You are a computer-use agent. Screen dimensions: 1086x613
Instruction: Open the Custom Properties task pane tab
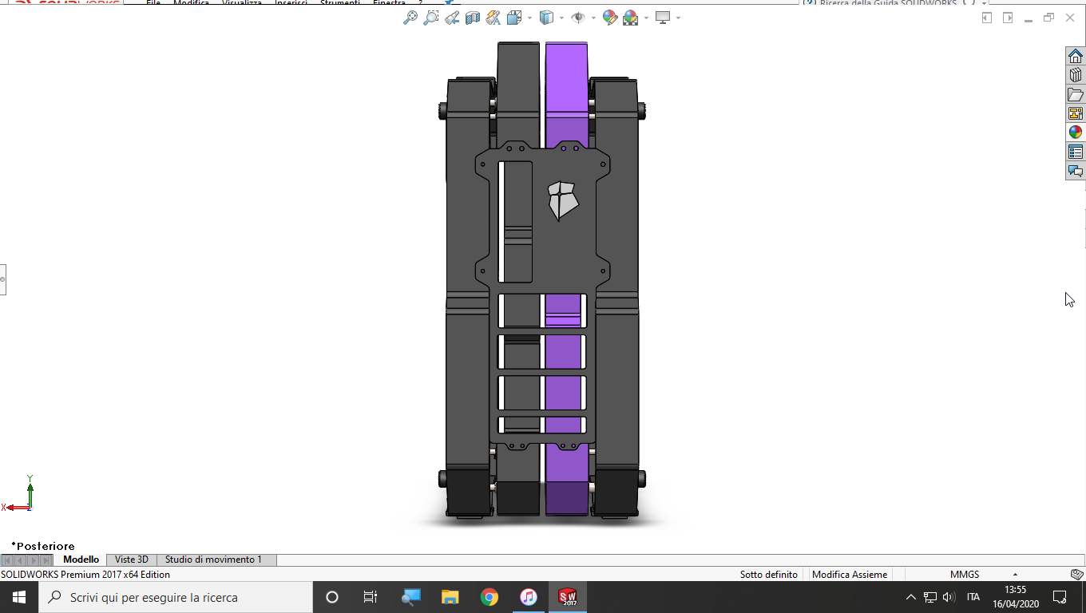[x=1076, y=152]
